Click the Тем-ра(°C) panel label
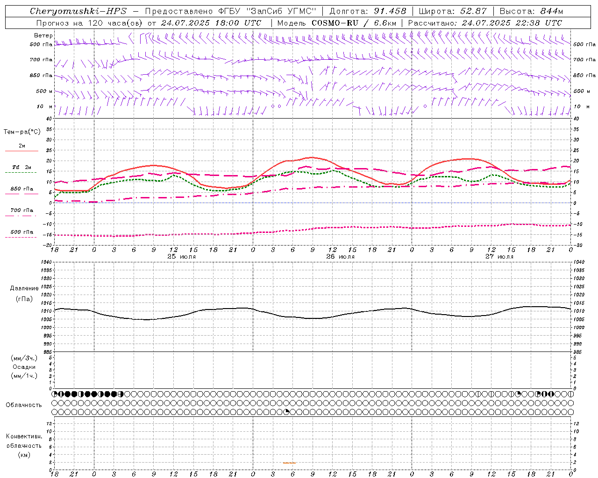598x478 pixels. point(22,132)
